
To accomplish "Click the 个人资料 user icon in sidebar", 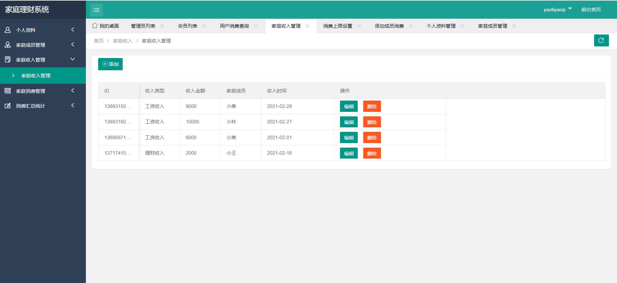I will coord(8,30).
